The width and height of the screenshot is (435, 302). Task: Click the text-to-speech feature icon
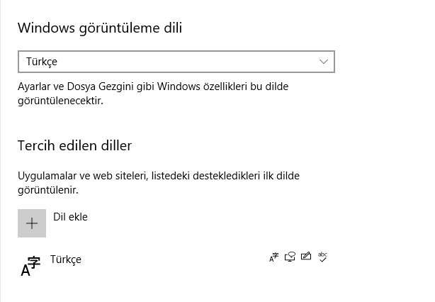pos(290,257)
